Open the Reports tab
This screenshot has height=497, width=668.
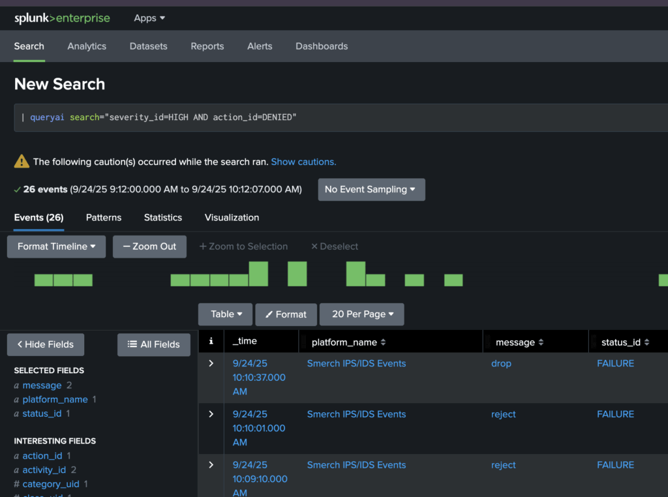(x=207, y=46)
